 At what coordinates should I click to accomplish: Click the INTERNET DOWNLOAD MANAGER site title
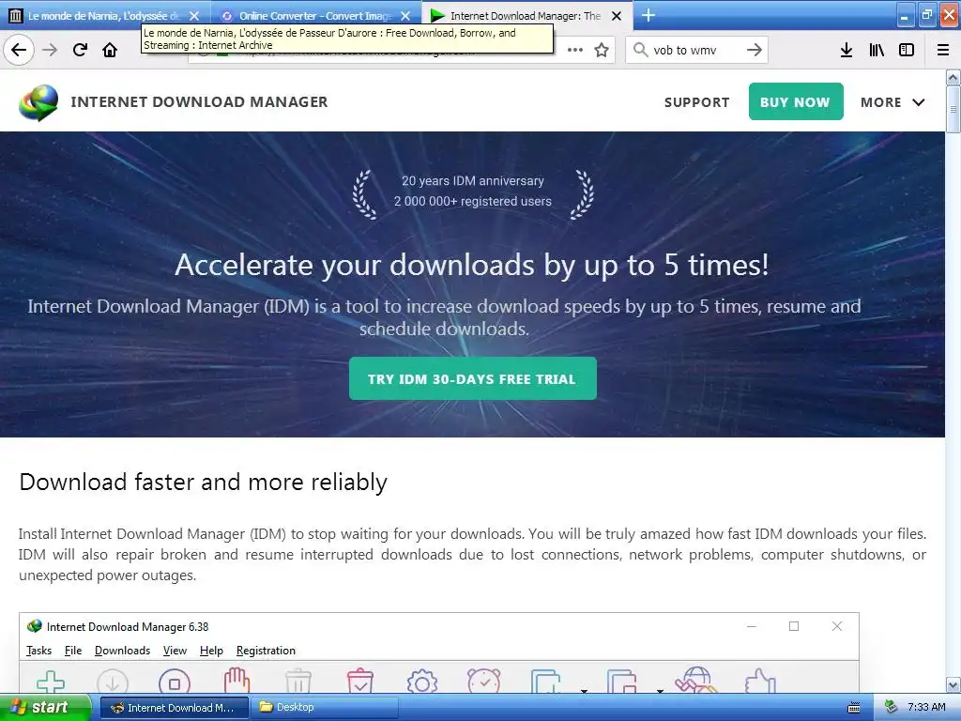click(199, 101)
